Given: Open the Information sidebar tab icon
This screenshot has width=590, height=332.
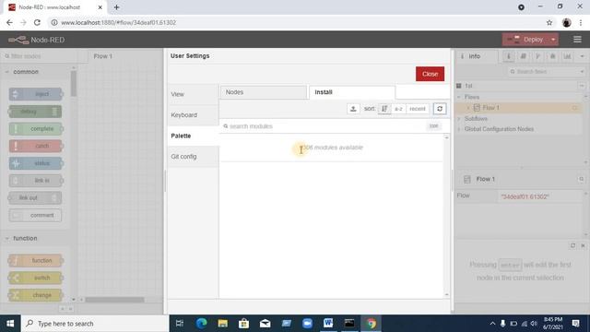Looking at the screenshot, I should coord(509,56).
